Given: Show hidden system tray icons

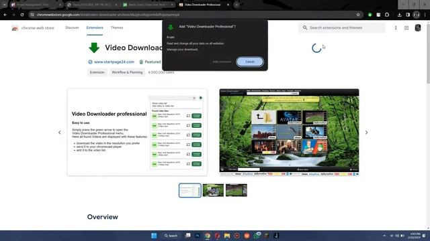Looking at the screenshot, I should click(384, 236).
